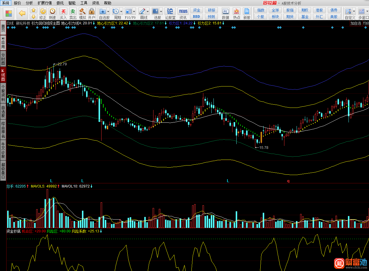Click the red q marker on chart
This screenshot has width=369, height=271.
pos(288,181)
